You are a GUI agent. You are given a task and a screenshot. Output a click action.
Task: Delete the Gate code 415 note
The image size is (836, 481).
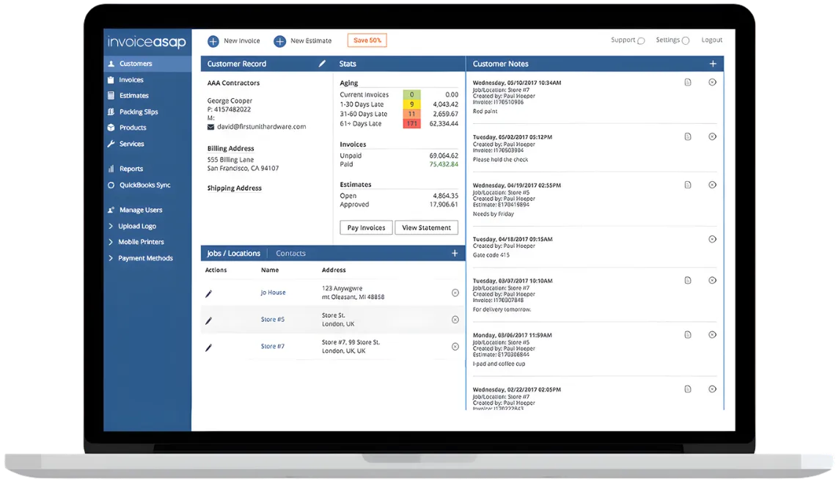click(712, 239)
